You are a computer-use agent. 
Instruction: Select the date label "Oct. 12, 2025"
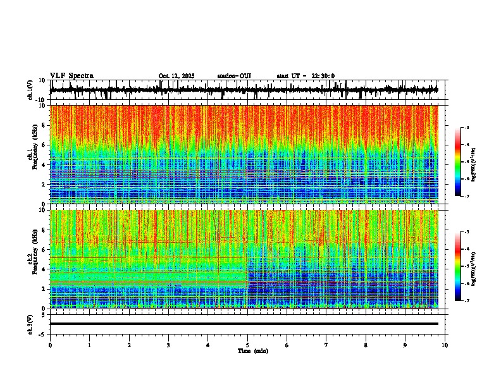(x=176, y=76)
